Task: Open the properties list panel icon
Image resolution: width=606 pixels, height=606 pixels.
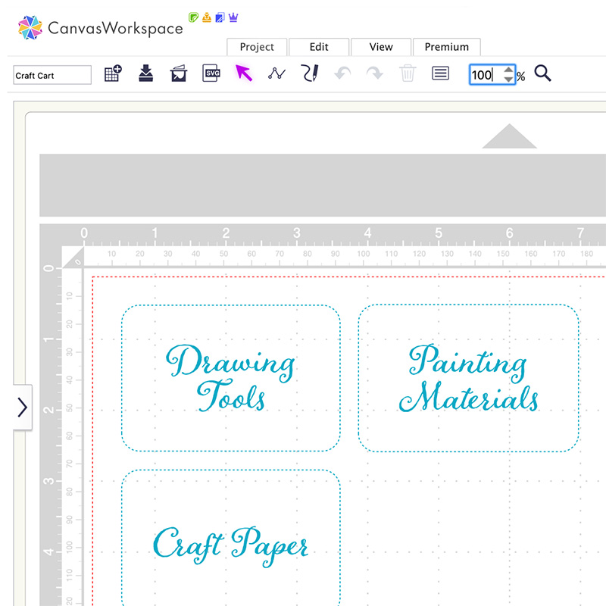Action: (x=440, y=74)
